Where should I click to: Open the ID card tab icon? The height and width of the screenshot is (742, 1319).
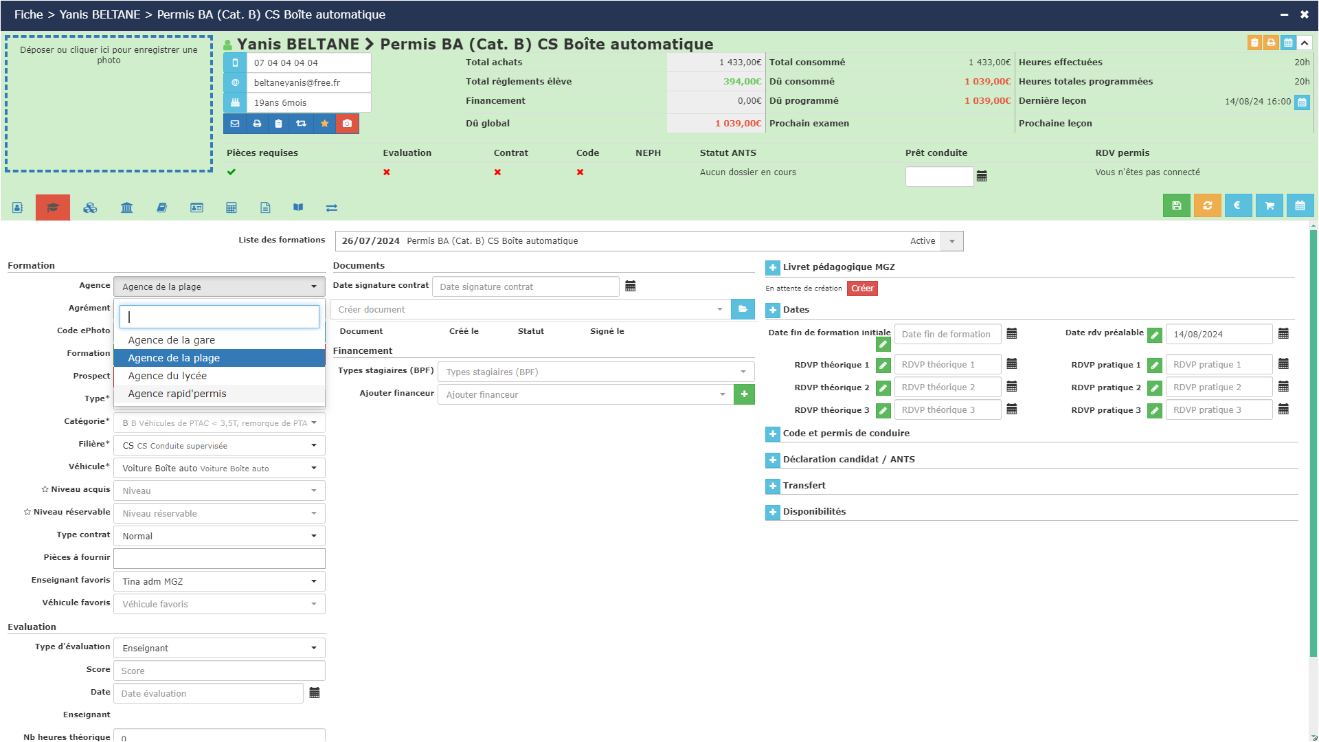click(x=196, y=207)
